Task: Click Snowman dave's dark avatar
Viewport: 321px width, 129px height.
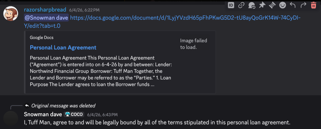Action: 11,118
